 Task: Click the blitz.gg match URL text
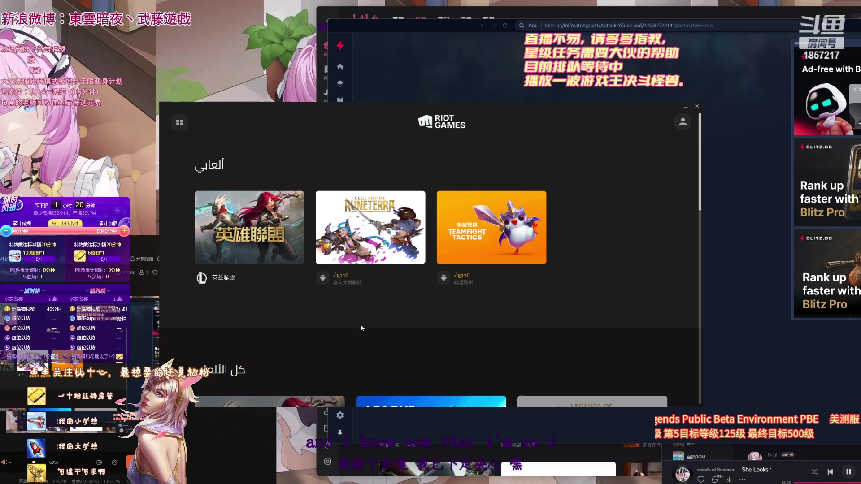628,26
